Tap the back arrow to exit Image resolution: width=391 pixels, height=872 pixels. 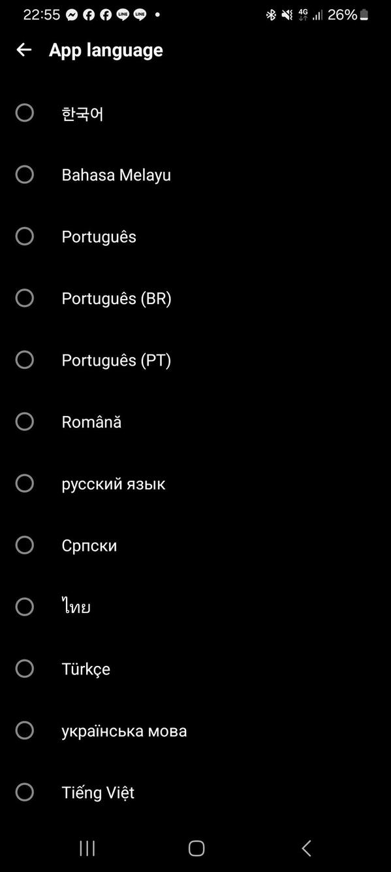pyautogui.click(x=23, y=50)
